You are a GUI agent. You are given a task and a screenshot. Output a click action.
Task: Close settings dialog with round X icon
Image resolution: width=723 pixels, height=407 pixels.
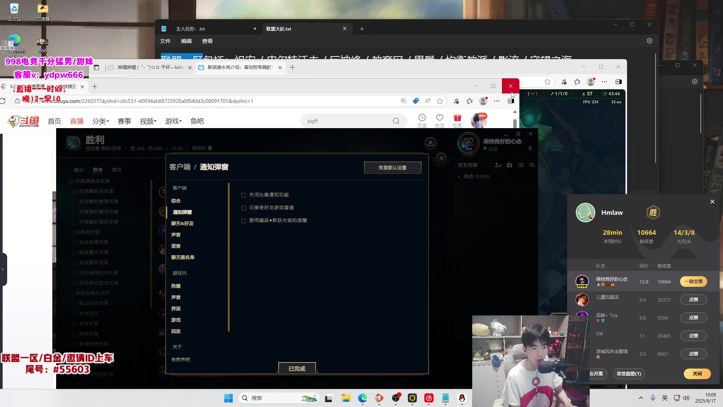point(441,158)
